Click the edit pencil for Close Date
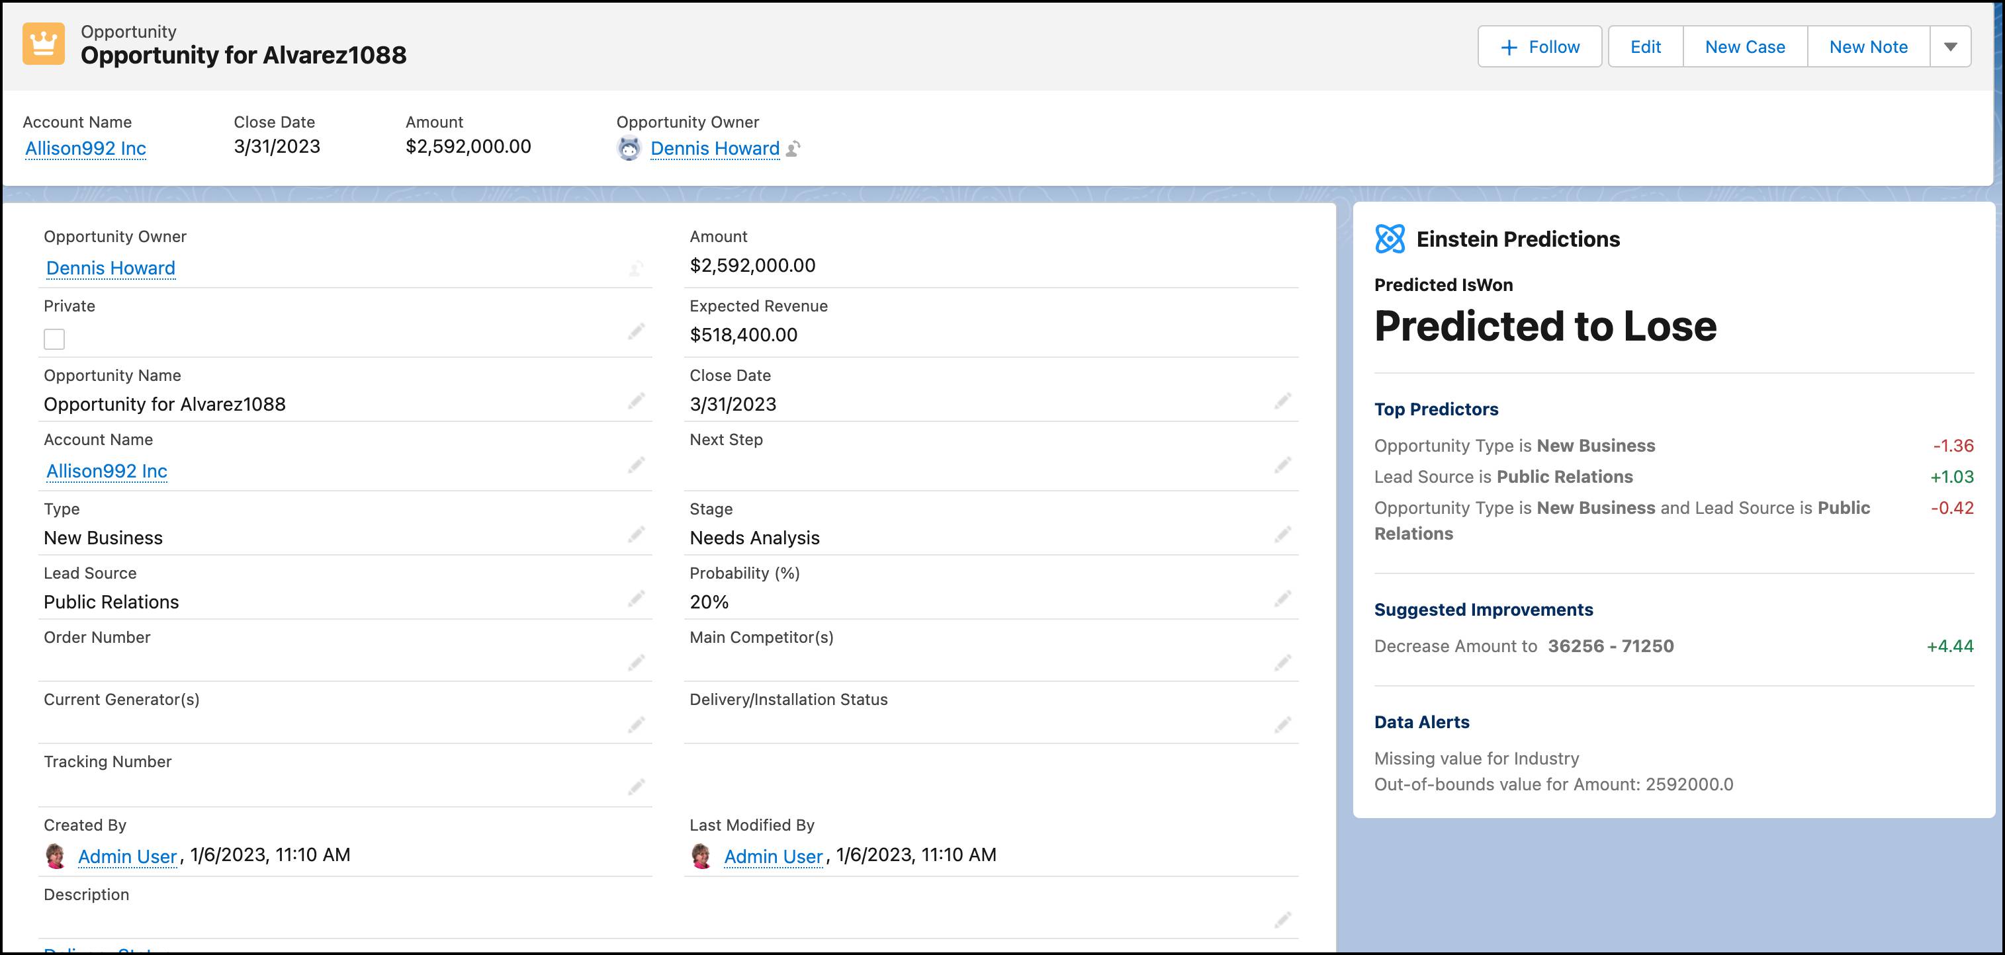The height and width of the screenshot is (955, 2005). point(1282,401)
